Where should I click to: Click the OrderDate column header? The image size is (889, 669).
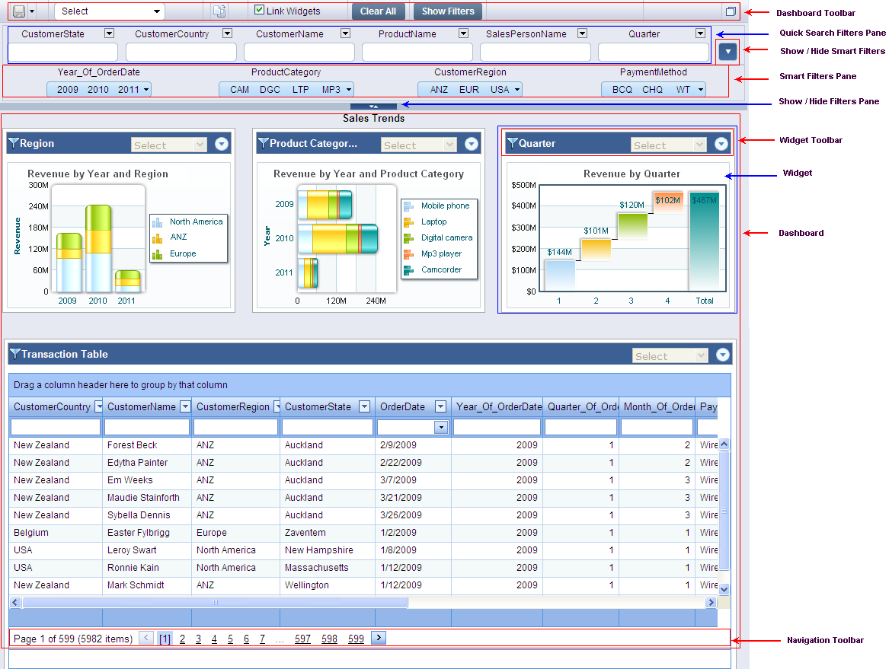(x=402, y=406)
